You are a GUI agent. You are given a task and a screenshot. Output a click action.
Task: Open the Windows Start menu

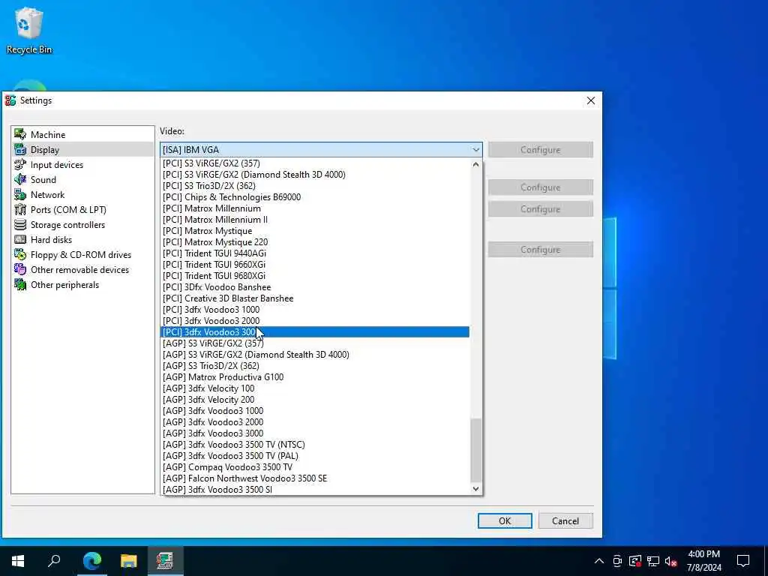click(x=18, y=561)
